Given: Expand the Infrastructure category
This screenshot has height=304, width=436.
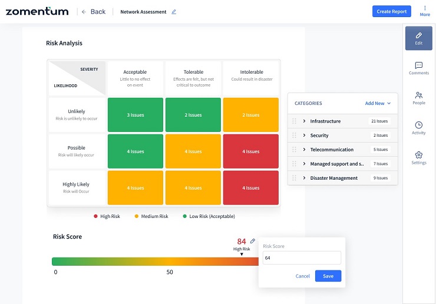Looking at the screenshot, I should [x=305, y=121].
